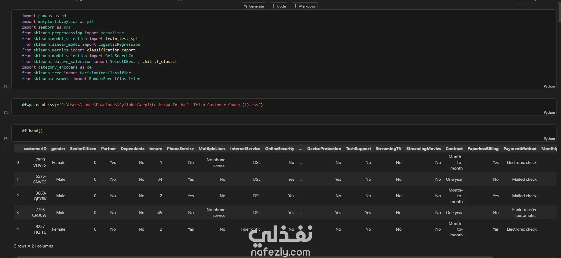Click the PaperlessBilling column header

click(483, 149)
